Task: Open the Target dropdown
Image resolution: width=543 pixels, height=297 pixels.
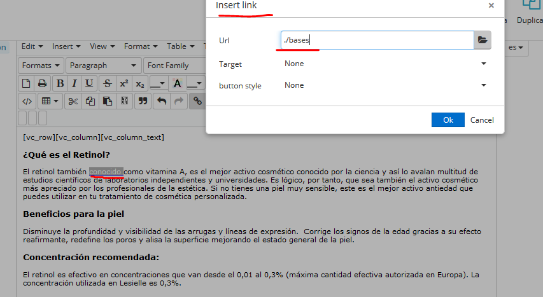Action: pos(385,64)
